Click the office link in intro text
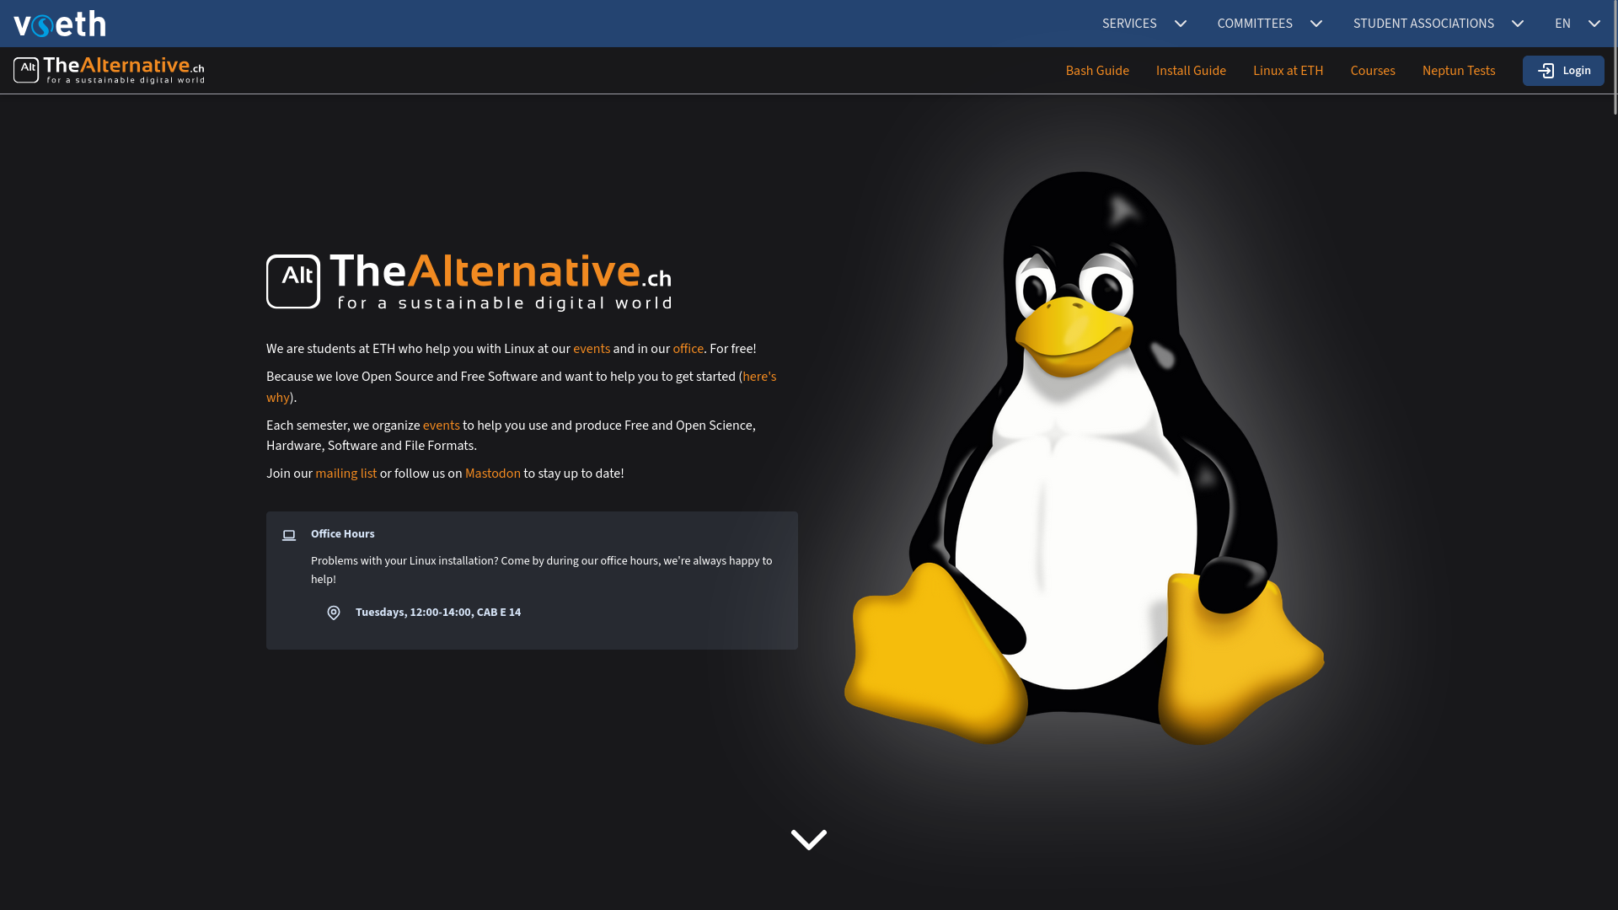The height and width of the screenshot is (910, 1618). point(688,349)
